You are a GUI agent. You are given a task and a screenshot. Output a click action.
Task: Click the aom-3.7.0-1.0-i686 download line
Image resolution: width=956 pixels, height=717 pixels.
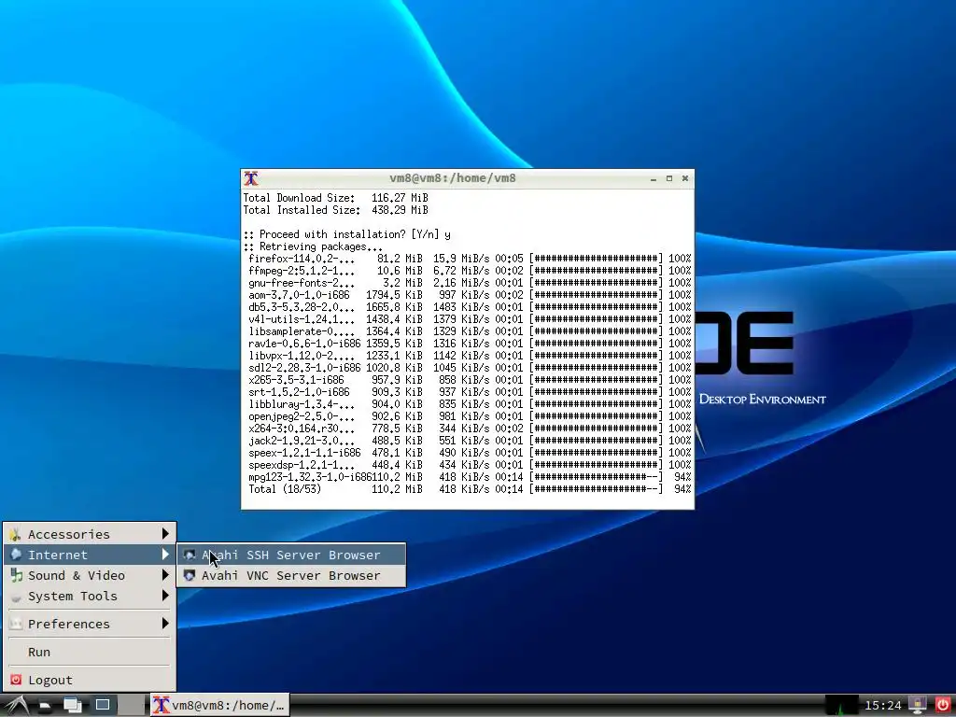pos(467,295)
